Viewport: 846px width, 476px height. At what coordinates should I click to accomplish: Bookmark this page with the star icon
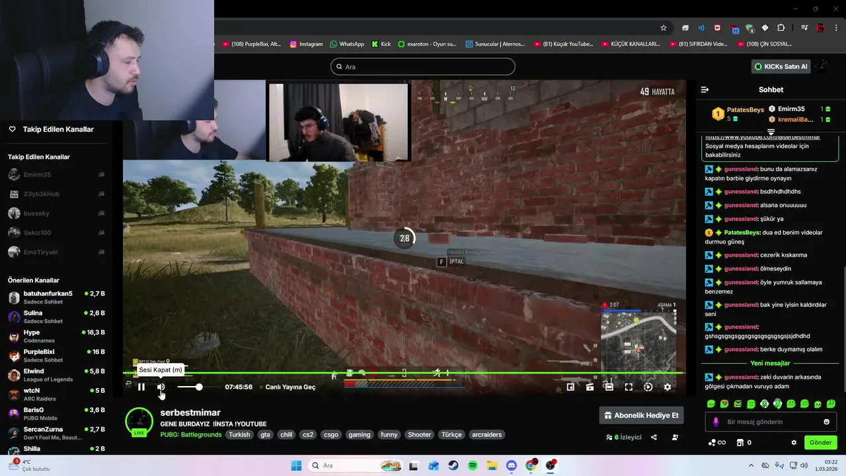tap(664, 28)
